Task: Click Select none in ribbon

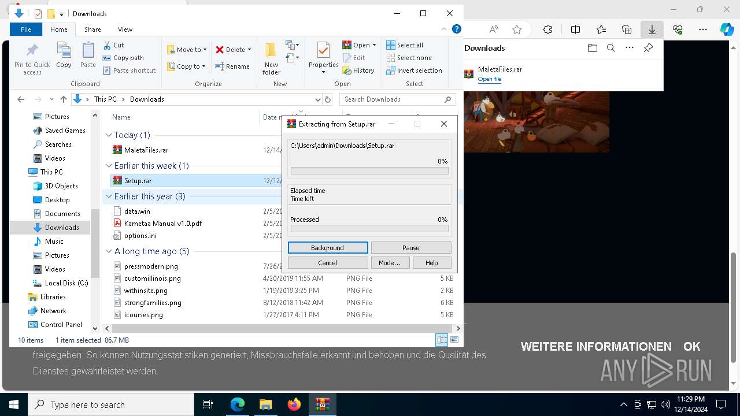Action: coord(409,58)
